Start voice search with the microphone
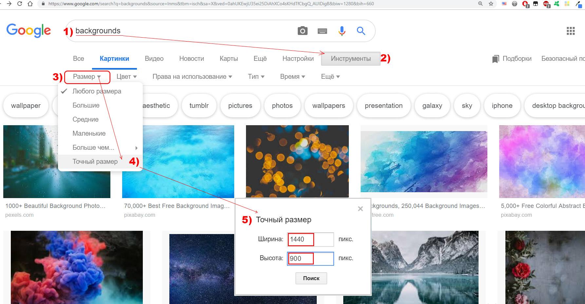The width and height of the screenshot is (585, 304). (x=342, y=31)
